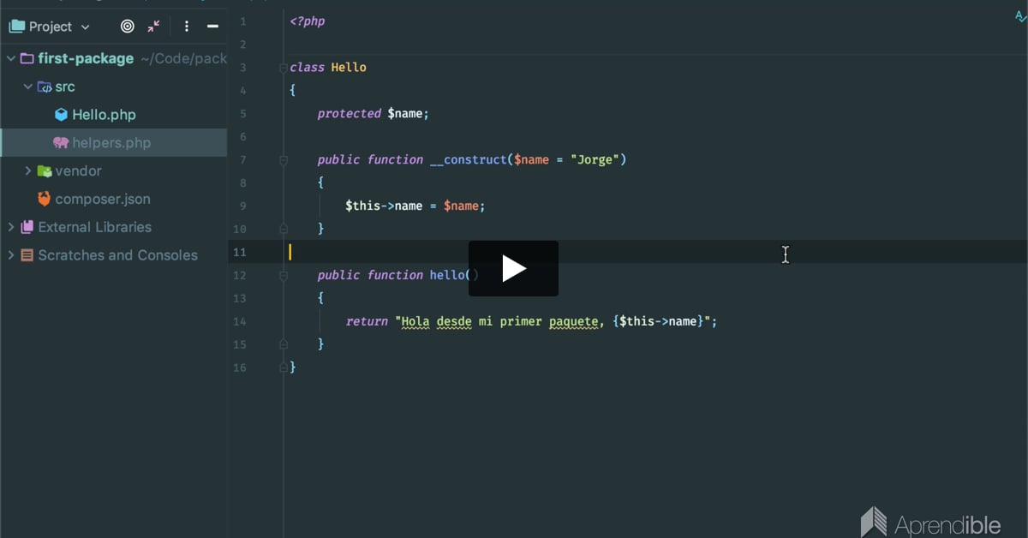This screenshot has width=1028, height=538.
Task: Fold the class Hello block at line 3
Action: point(284,67)
